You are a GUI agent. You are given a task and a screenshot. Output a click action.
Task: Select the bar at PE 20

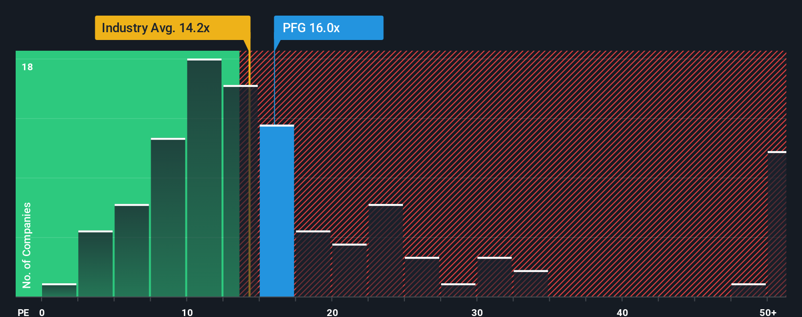[349, 270]
